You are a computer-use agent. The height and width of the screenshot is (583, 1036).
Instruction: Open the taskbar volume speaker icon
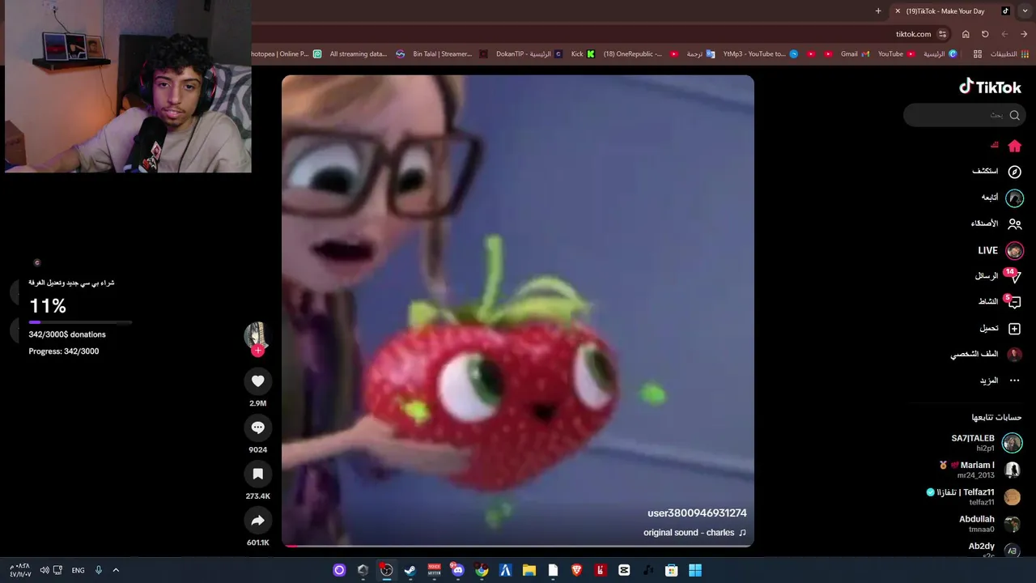[45, 570]
